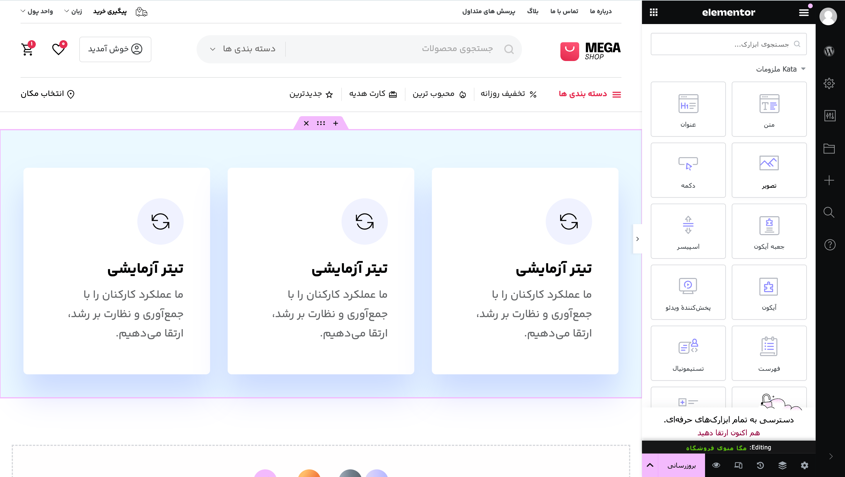Open the Elementor hamburger menu
Viewport: 845px width, 477px height.
(x=803, y=12)
